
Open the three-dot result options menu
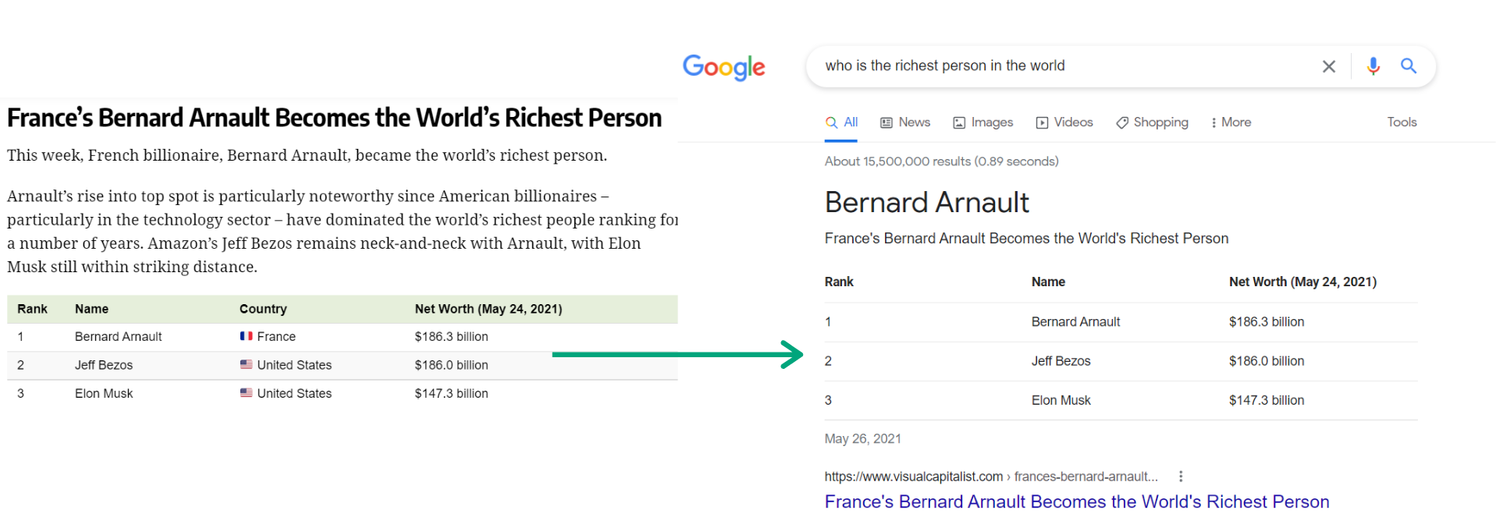[x=1181, y=477]
